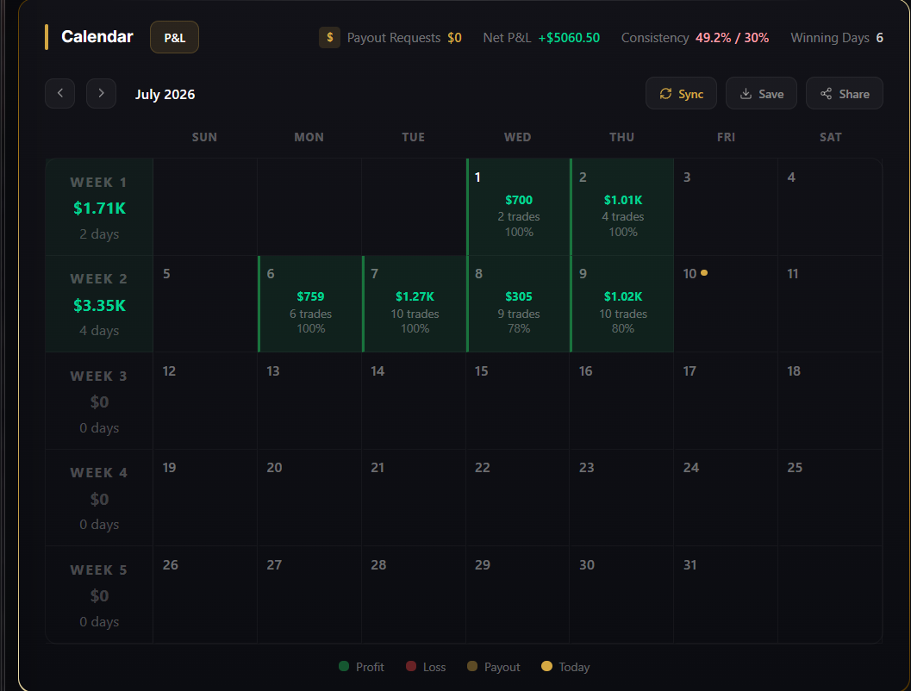Viewport: 911px width, 691px height.
Task: Click Week 1 summary showing $1.71K
Action: pos(99,207)
